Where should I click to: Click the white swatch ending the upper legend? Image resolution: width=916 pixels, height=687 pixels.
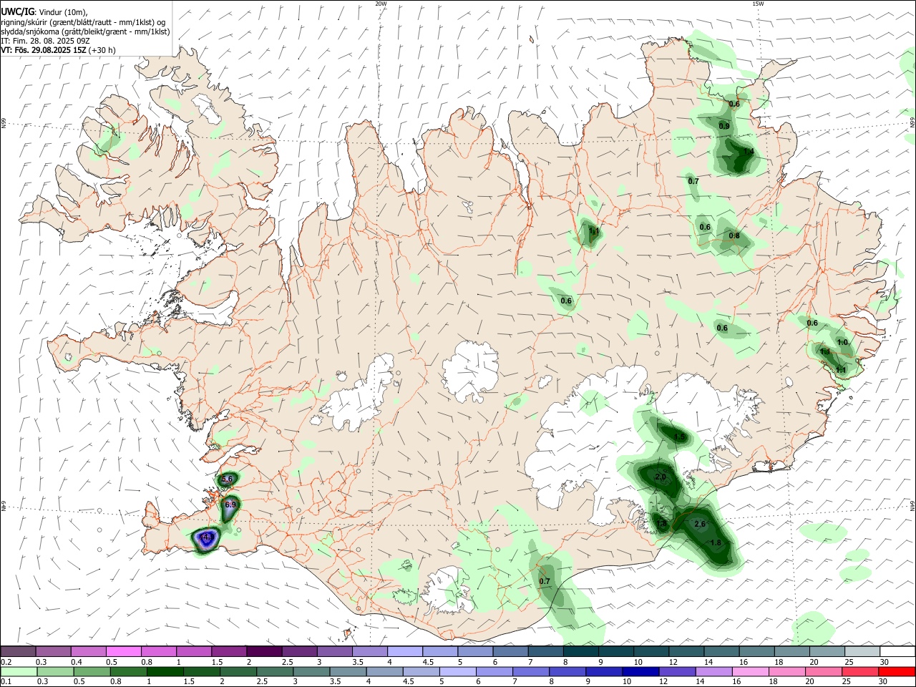(x=897, y=651)
